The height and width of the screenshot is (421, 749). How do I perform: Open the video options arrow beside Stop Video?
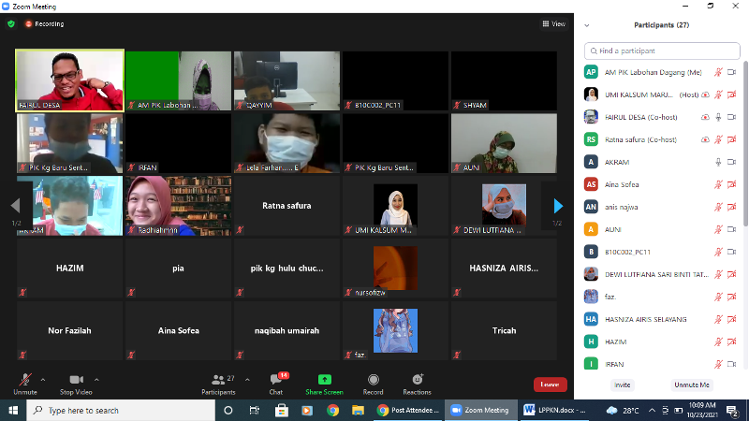96,380
